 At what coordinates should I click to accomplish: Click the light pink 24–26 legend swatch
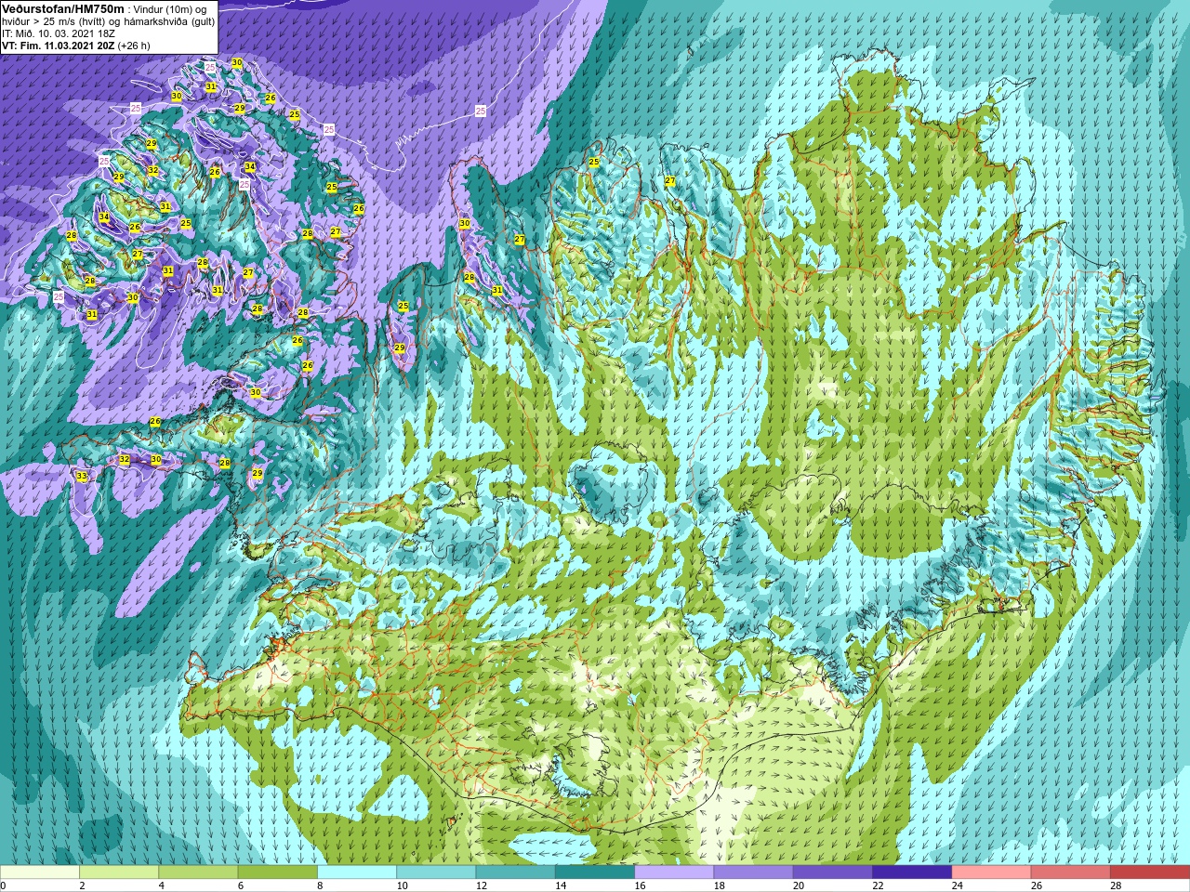point(991,872)
